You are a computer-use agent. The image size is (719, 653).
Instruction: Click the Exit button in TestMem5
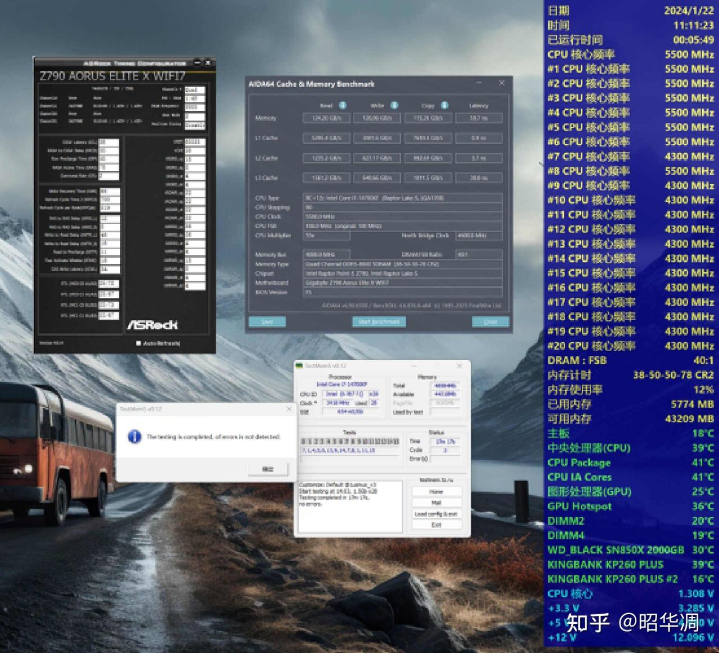tap(436, 524)
